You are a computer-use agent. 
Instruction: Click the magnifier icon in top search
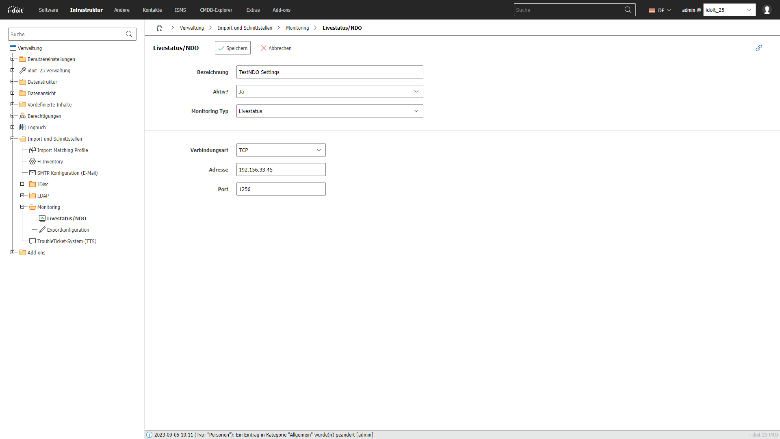pos(628,10)
